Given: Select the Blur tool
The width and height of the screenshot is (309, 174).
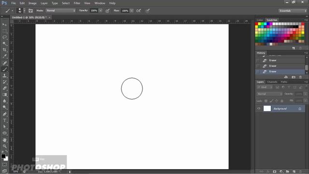Looking at the screenshot, I should pos(4,101).
